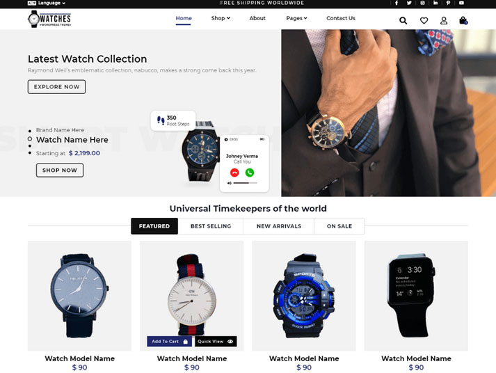
Task: Open the Instagram icon in top bar
Action: (422, 3)
